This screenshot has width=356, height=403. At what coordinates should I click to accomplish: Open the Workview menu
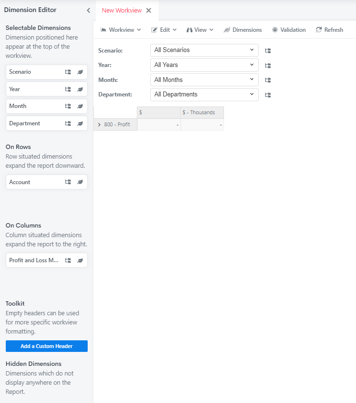120,30
